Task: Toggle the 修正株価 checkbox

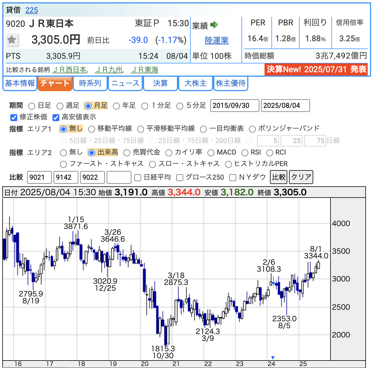Action: [14, 117]
